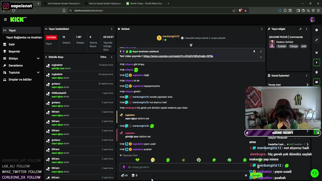Open the Filtre option in Etkinlik Akışı

[103, 57]
